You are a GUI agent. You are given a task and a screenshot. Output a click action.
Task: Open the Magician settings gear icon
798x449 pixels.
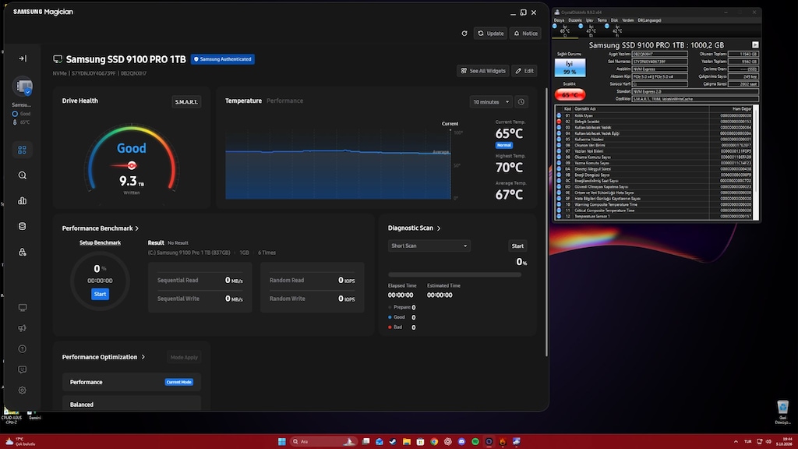[x=23, y=391]
